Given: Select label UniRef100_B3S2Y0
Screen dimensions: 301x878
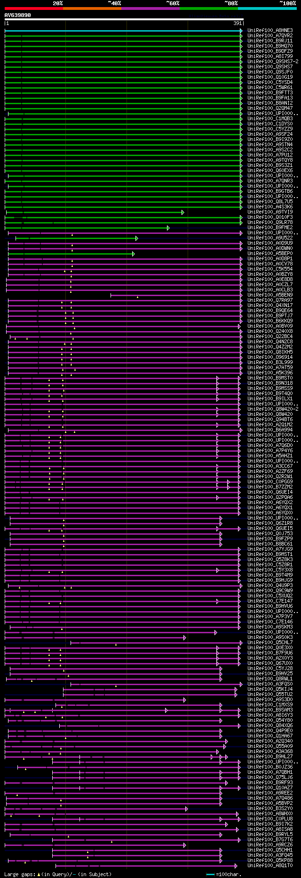Looking at the screenshot, I should click(x=270, y=809).
